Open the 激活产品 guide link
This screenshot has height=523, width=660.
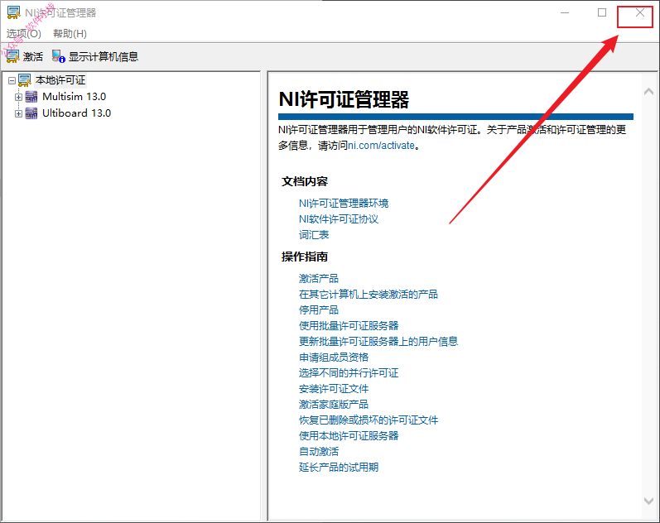point(319,279)
